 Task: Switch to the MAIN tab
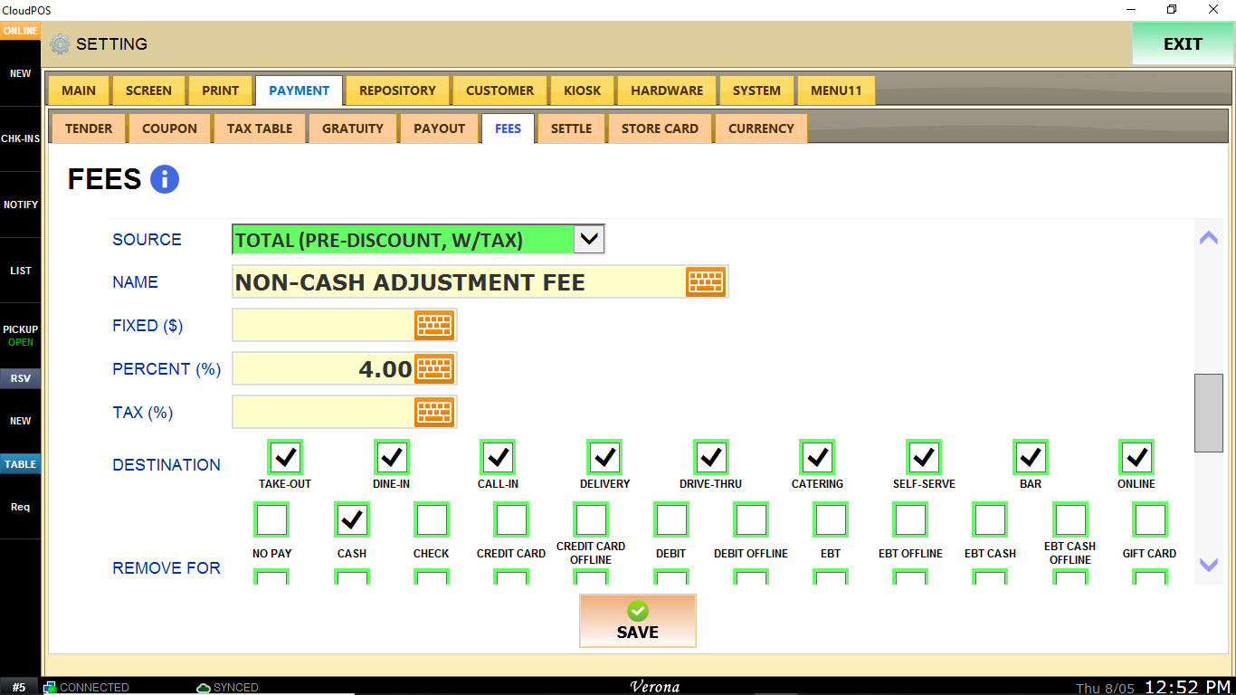tap(79, 90)
